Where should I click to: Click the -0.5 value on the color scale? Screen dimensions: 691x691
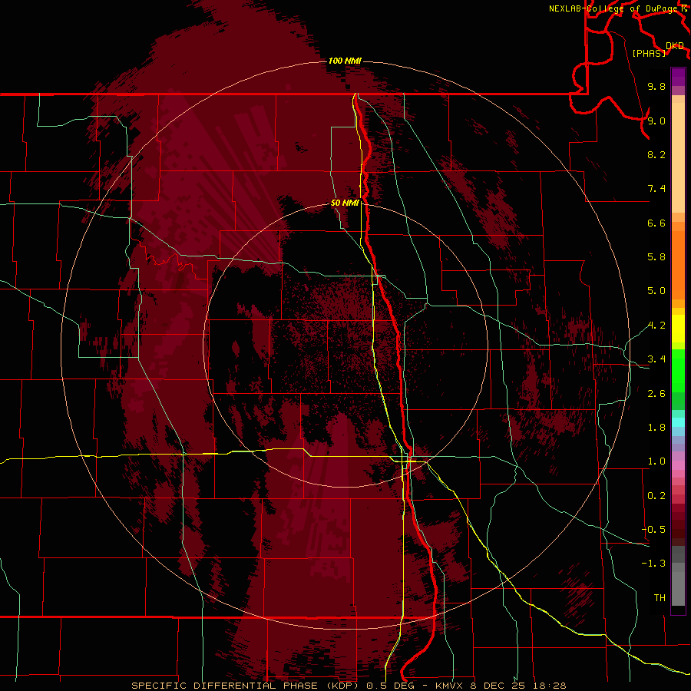(x=653, y=530)
